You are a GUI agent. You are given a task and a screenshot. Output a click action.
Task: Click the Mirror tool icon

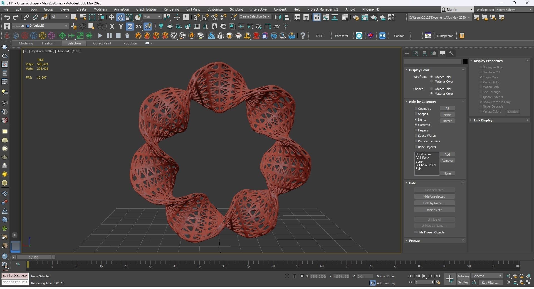tap(277, 17)
